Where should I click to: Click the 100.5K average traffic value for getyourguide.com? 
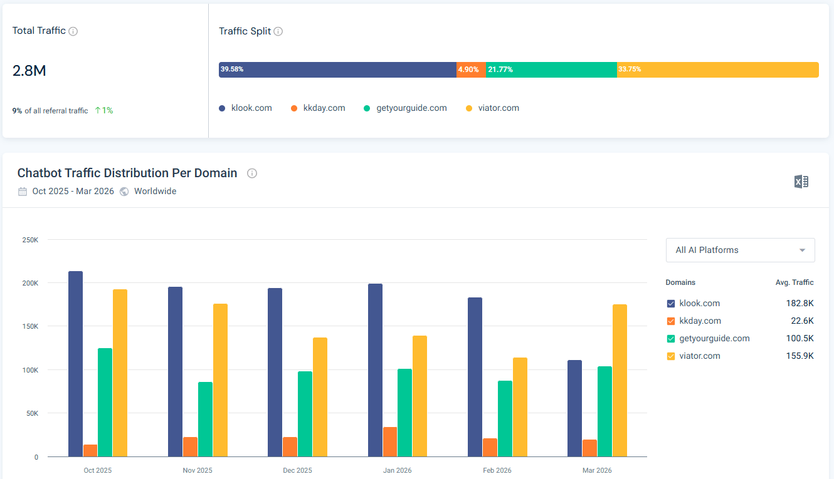[x=801, y=339]
